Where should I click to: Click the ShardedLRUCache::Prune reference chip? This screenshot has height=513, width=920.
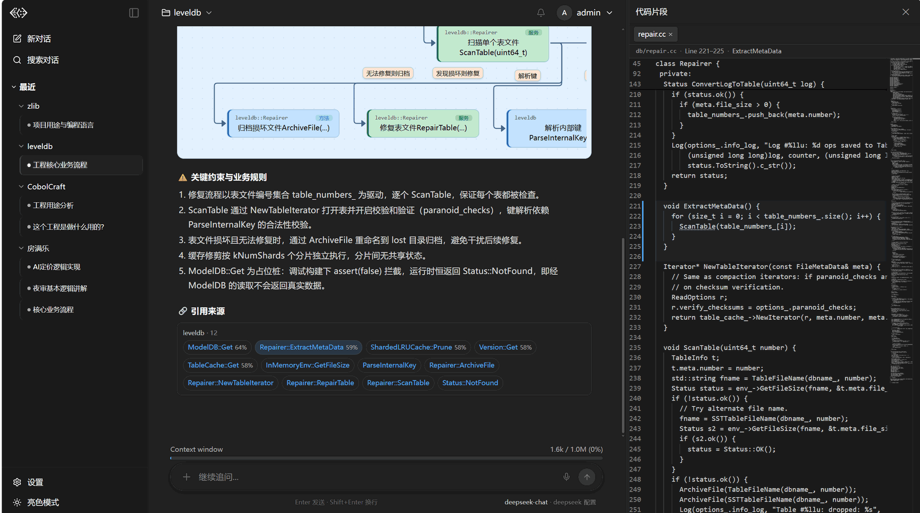(418, 347)
